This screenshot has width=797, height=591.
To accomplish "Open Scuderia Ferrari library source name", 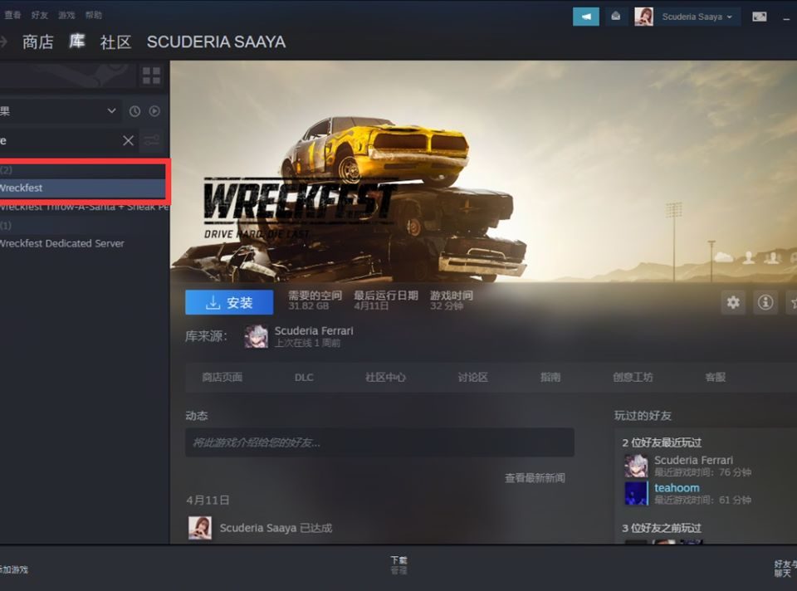I will click(314, 331).
